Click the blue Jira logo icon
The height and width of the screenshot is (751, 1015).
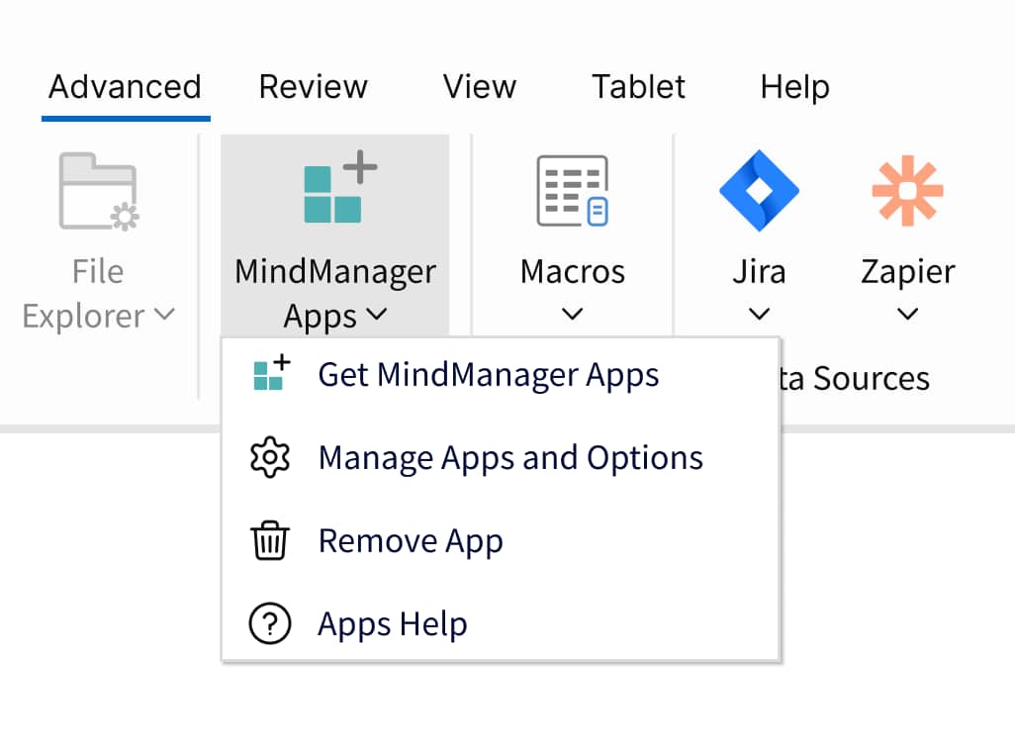coord(758,190)
